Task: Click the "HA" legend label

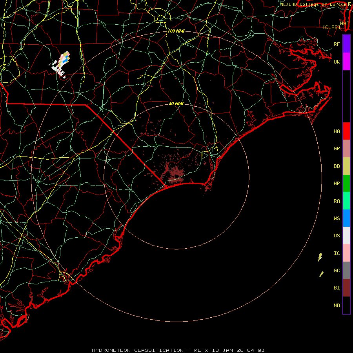Action: pyautogui.click(x=337, y=131)
